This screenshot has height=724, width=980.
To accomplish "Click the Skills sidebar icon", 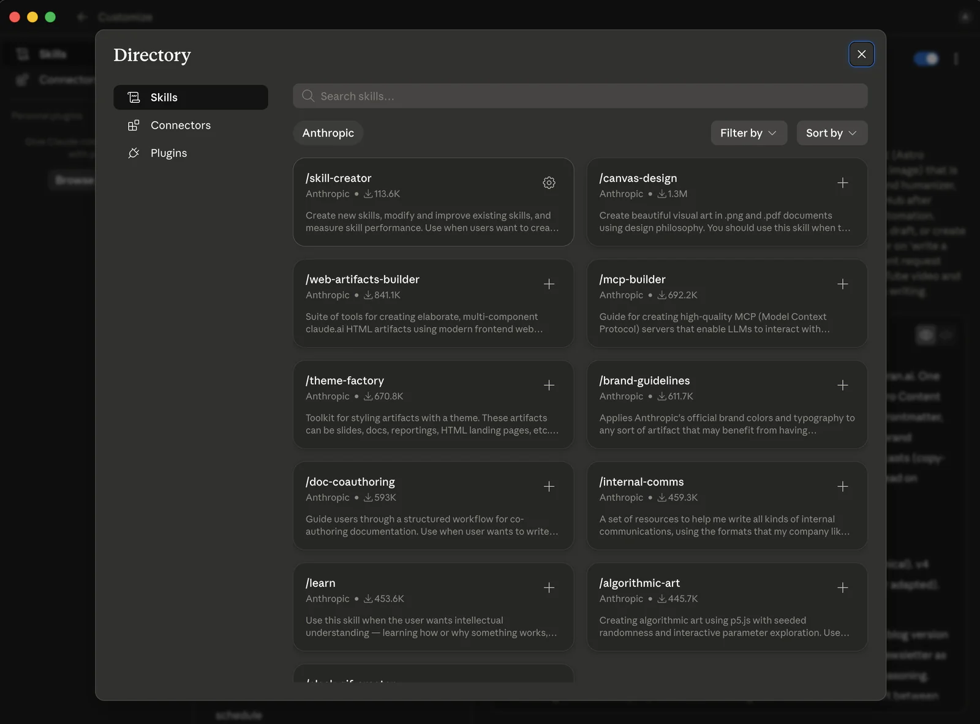I will coord(134,97).
